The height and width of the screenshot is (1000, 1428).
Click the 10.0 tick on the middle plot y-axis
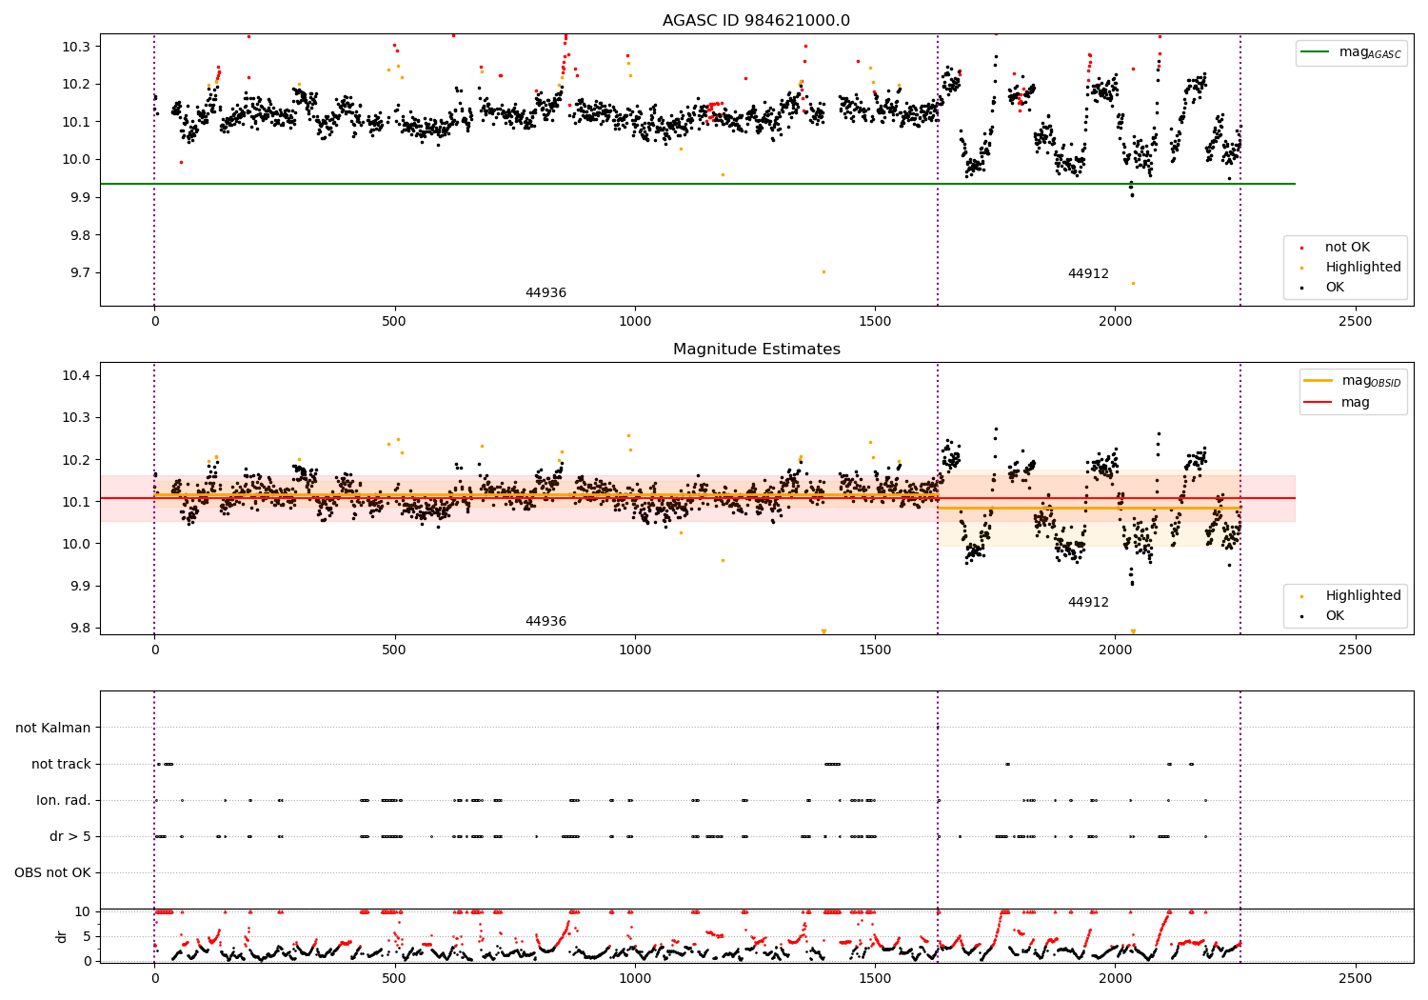click(76, 545)
